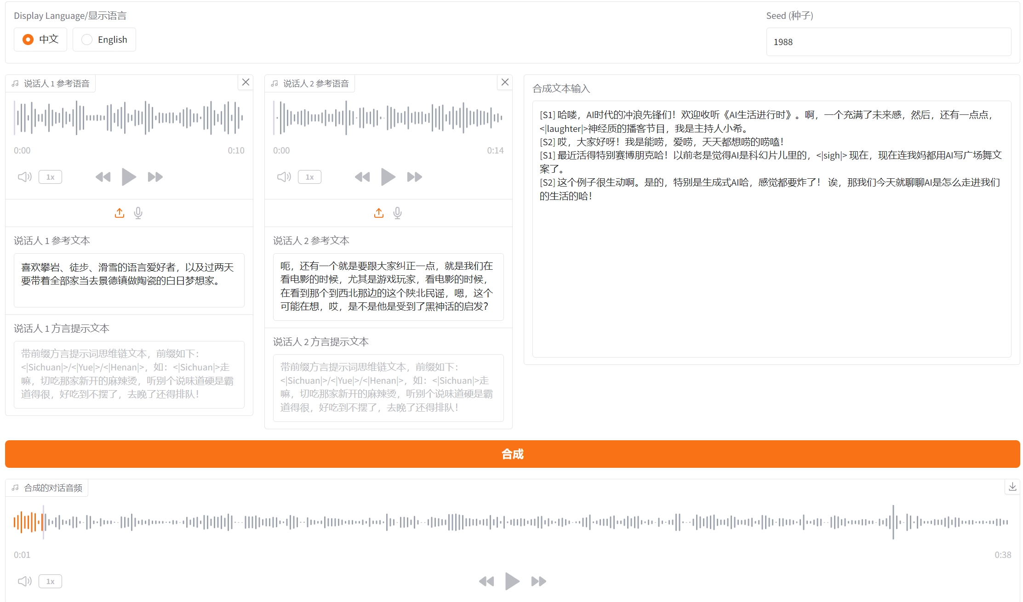Fast-forward speaker 1 reference audio

click(155, 177)
